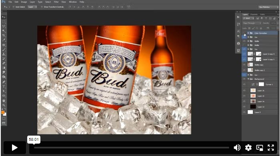Enable Show Transform Controls checkbox
Image resolution: width=280 pixels, height=156 pixels.
click(42, 7)
